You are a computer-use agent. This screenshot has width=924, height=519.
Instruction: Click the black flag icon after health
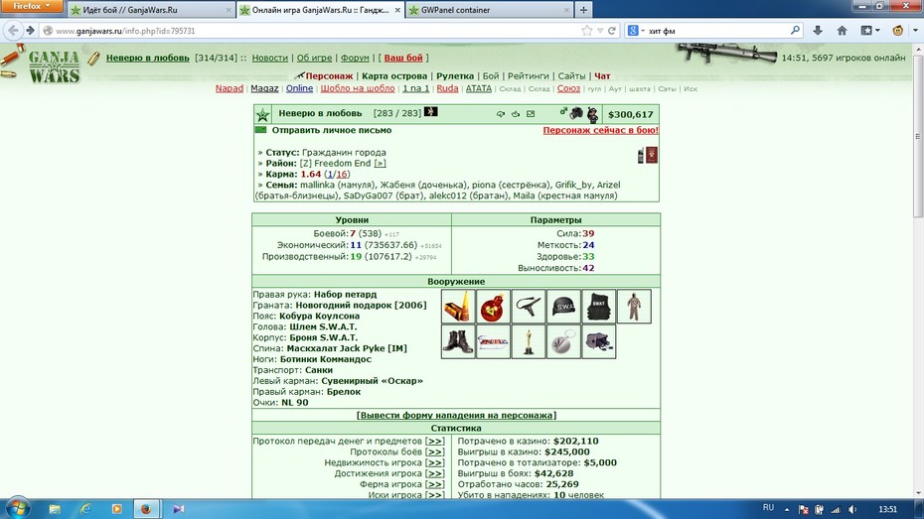[431, 112]
